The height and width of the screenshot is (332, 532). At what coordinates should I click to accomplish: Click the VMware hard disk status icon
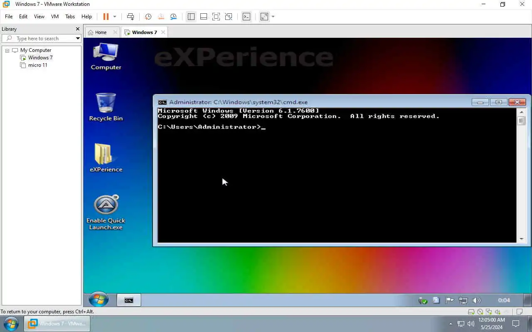pos(471,312)
